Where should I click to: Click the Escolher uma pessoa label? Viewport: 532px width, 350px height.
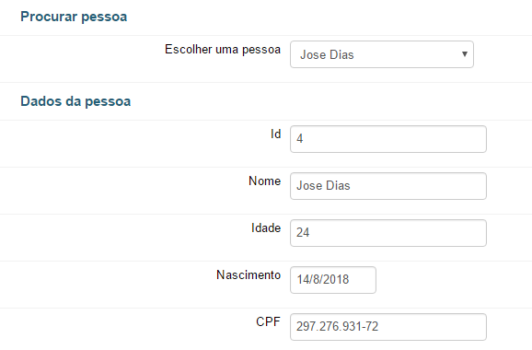[223, 50]
